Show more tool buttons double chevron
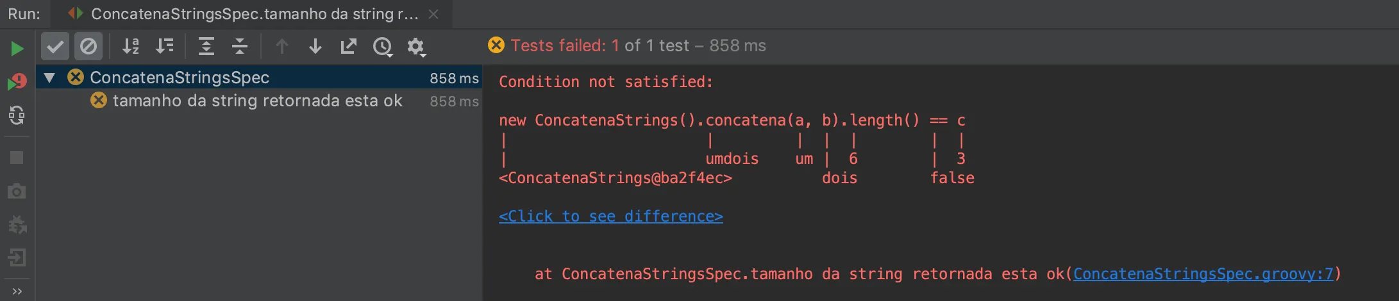Viewport: 1399px width, 301px height. coord(17,291)
